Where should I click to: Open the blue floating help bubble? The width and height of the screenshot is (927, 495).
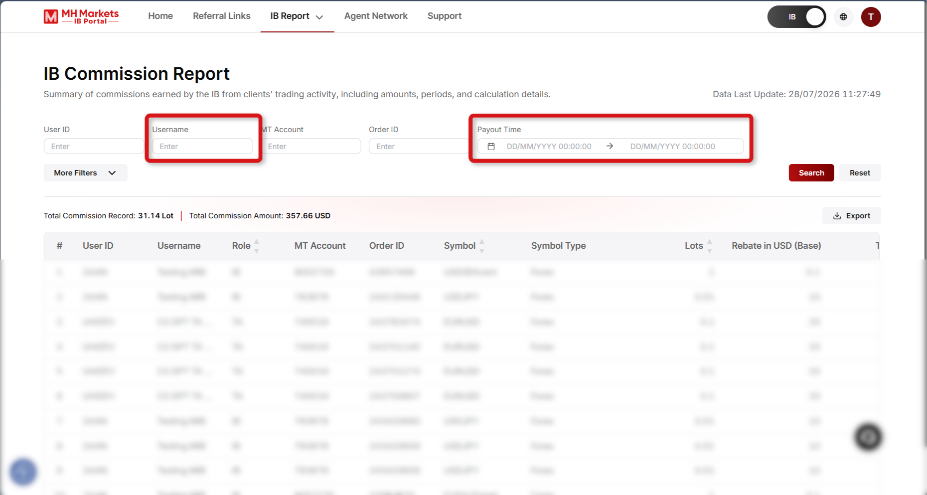[x=23, y=472]
